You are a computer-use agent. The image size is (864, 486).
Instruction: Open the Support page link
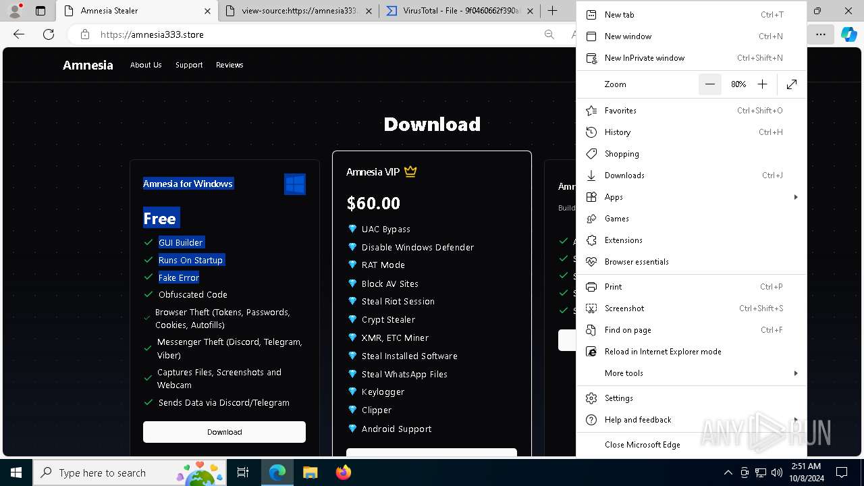(x=189, y=65)
